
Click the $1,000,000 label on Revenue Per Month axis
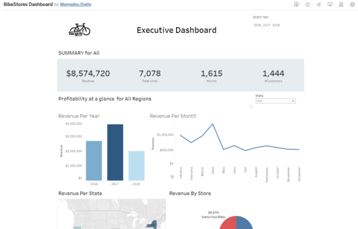tap(165, 135)
